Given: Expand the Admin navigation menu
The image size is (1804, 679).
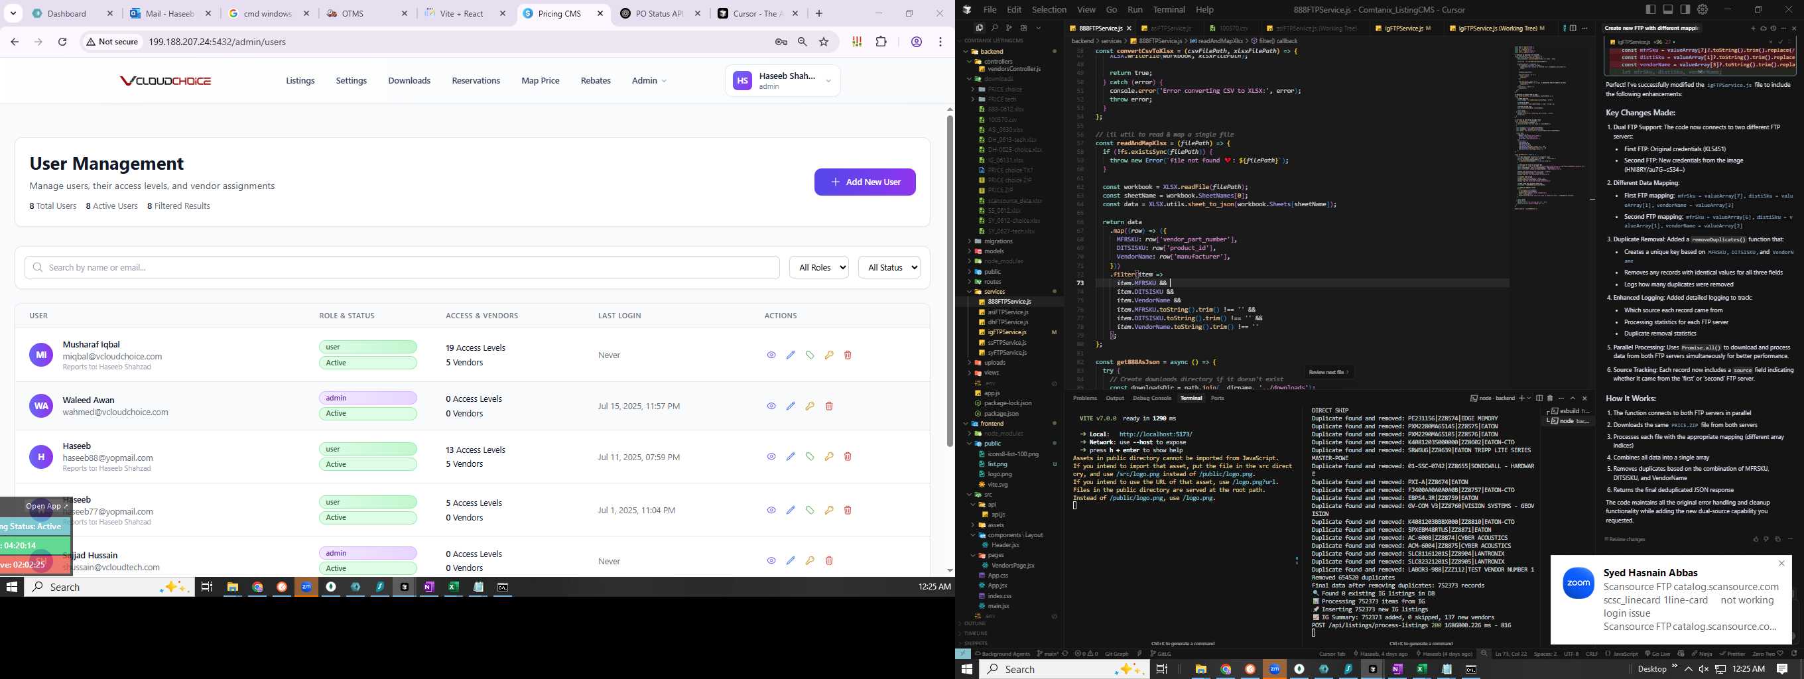Looking at the screenshot, I should click(x=649, y=80).
